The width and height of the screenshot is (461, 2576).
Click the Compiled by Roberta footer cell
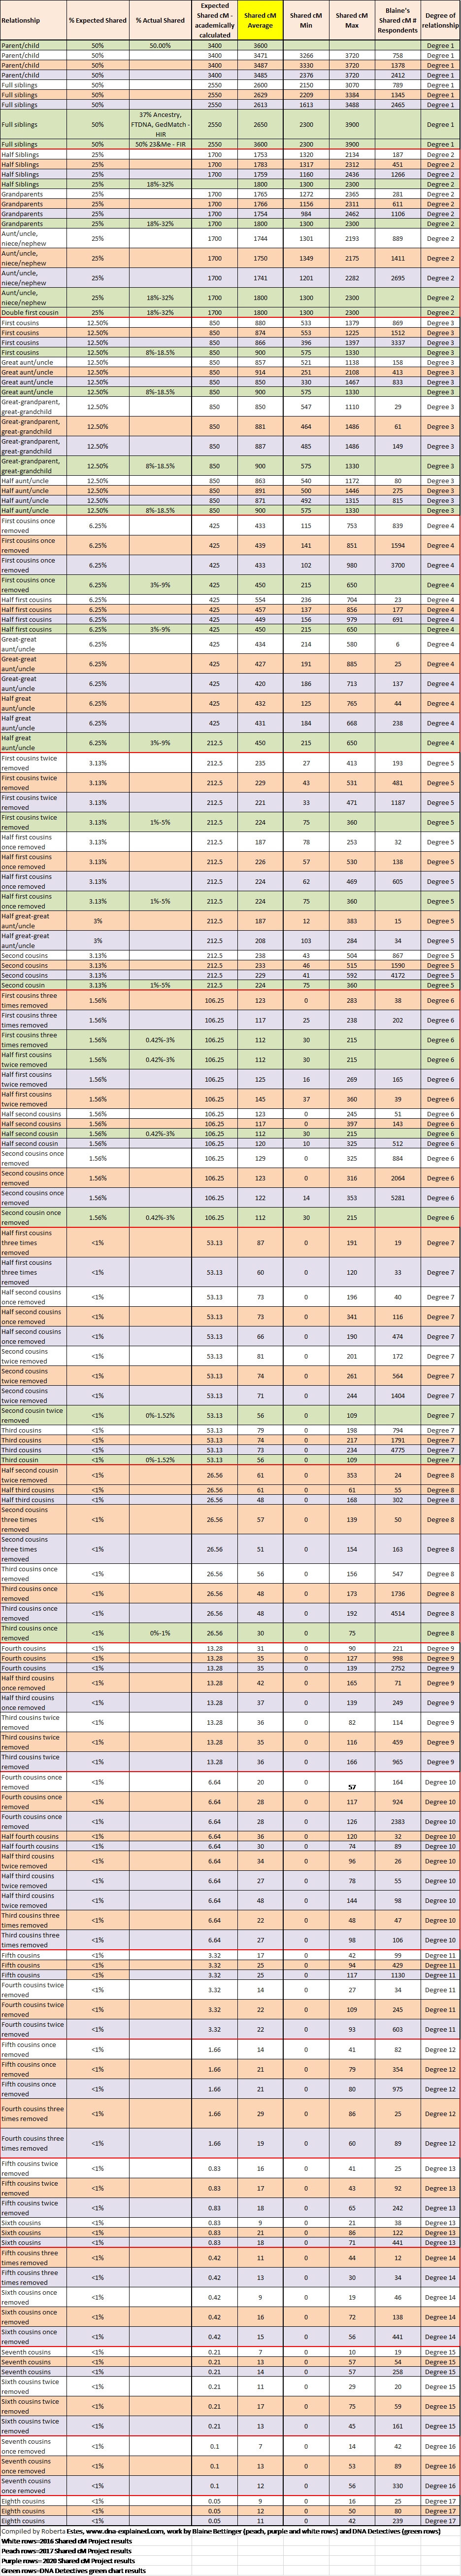point(34,2531)
